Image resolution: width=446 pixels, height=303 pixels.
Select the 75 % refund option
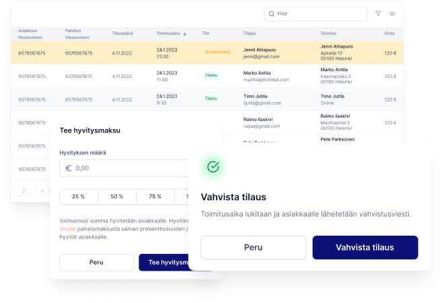tap(155, 197)
